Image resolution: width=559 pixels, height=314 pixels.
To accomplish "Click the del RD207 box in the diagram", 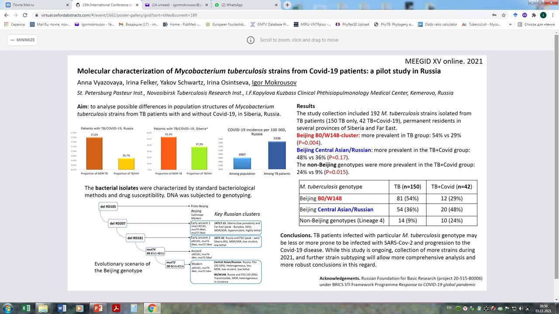I will 118,223.
